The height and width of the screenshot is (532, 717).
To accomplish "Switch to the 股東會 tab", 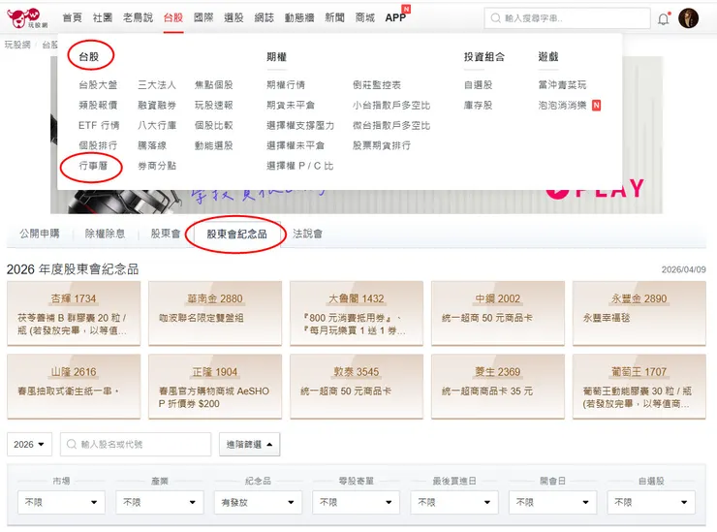I will (166, 234).
